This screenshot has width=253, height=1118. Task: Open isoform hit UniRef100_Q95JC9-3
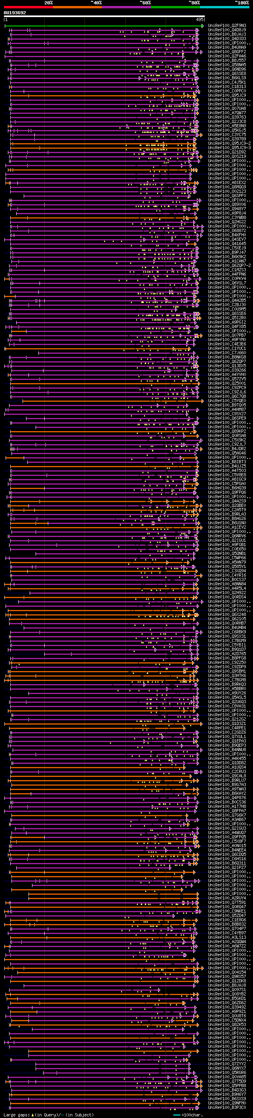[x=229, y=148]
